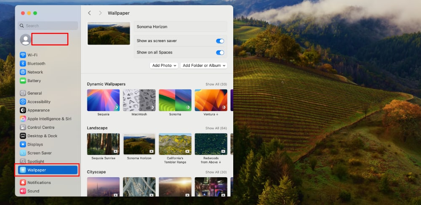Click the Spotlight label in sidebar
The image size is (421, 205).
point(36,162)
